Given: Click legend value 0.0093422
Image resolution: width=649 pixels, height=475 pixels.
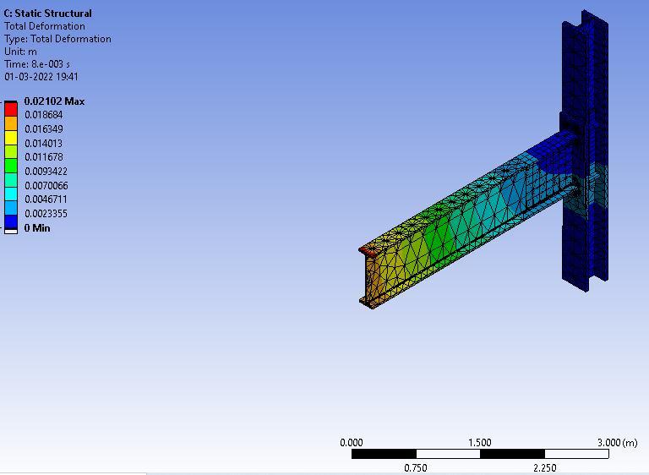Looking at the screenshot, I should pyautogui.click(x=46, y=172).
